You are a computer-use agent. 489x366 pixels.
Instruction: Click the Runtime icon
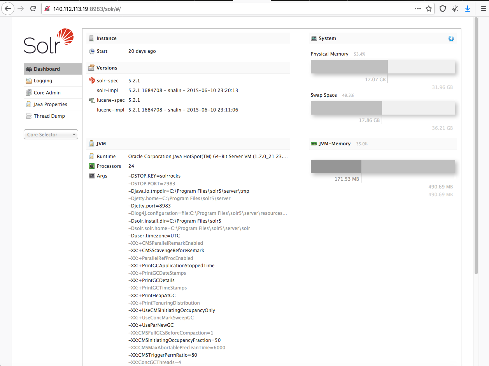pos(92,156)
